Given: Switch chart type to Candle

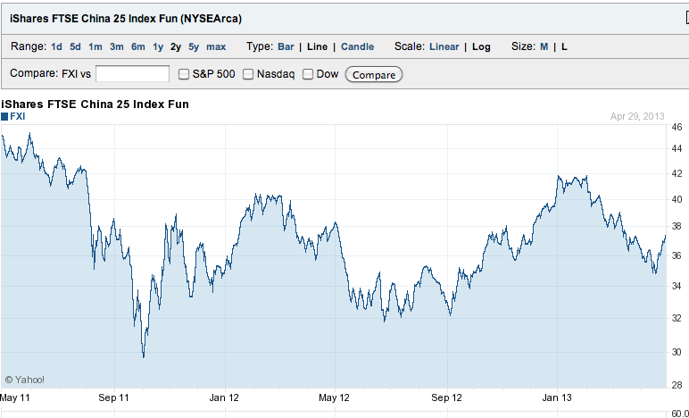Looking at the screenshot, I should point(357,46).
